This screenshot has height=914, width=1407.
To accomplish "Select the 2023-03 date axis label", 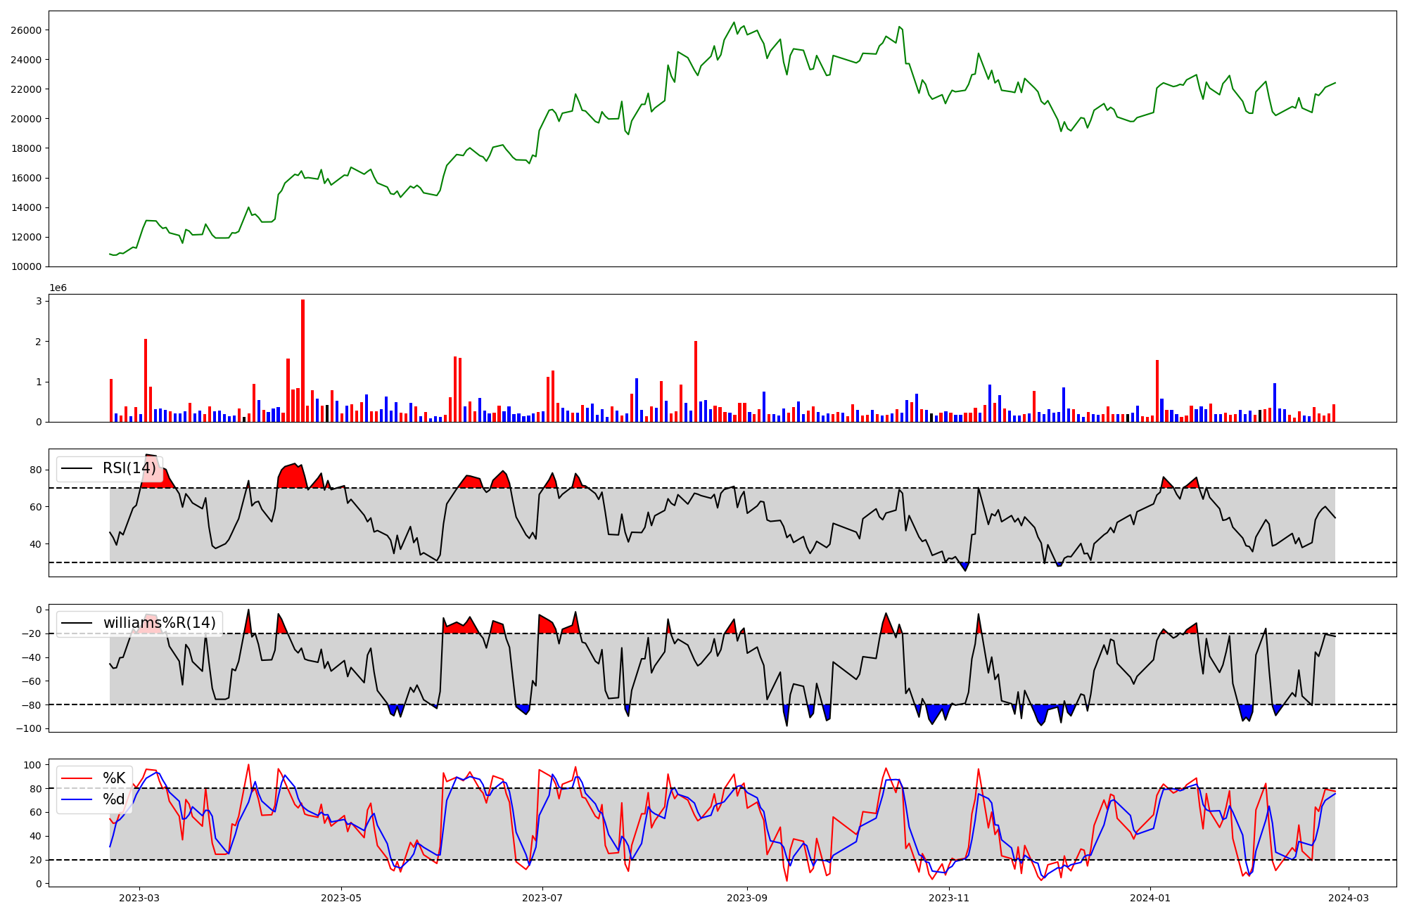I will [x=139, y=897].
